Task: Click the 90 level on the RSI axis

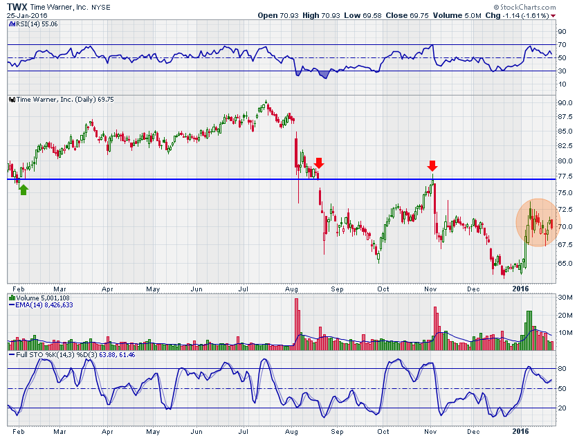Action: tap(562, 32)
